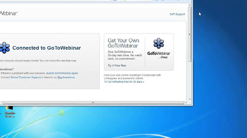Open the @gotowebinar Twitter link

coord(66,77)
